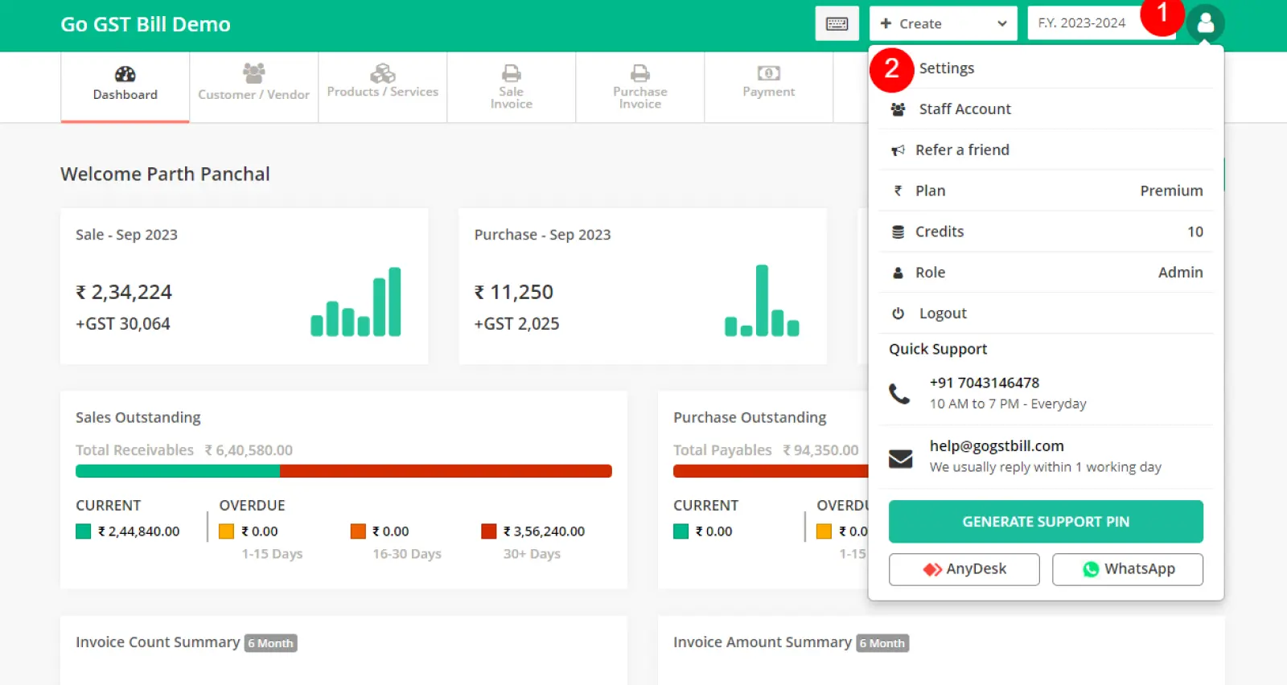Click the WhatsApp button
This screenshot has height=685, width=1287.
(x=1128, y=569)
